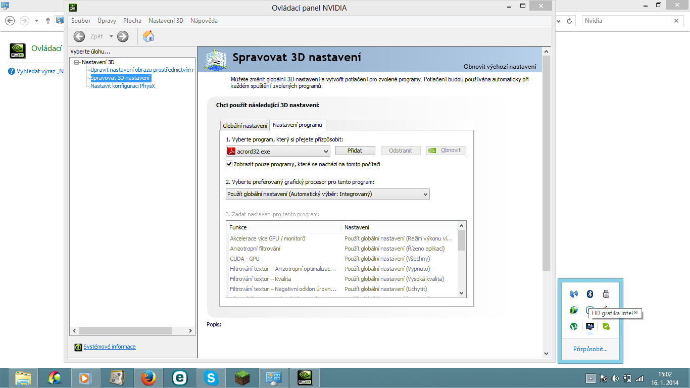Screen dimensions: 690x388
Task: Launch Firefox from the taskbar
Action: click(148, 378)
